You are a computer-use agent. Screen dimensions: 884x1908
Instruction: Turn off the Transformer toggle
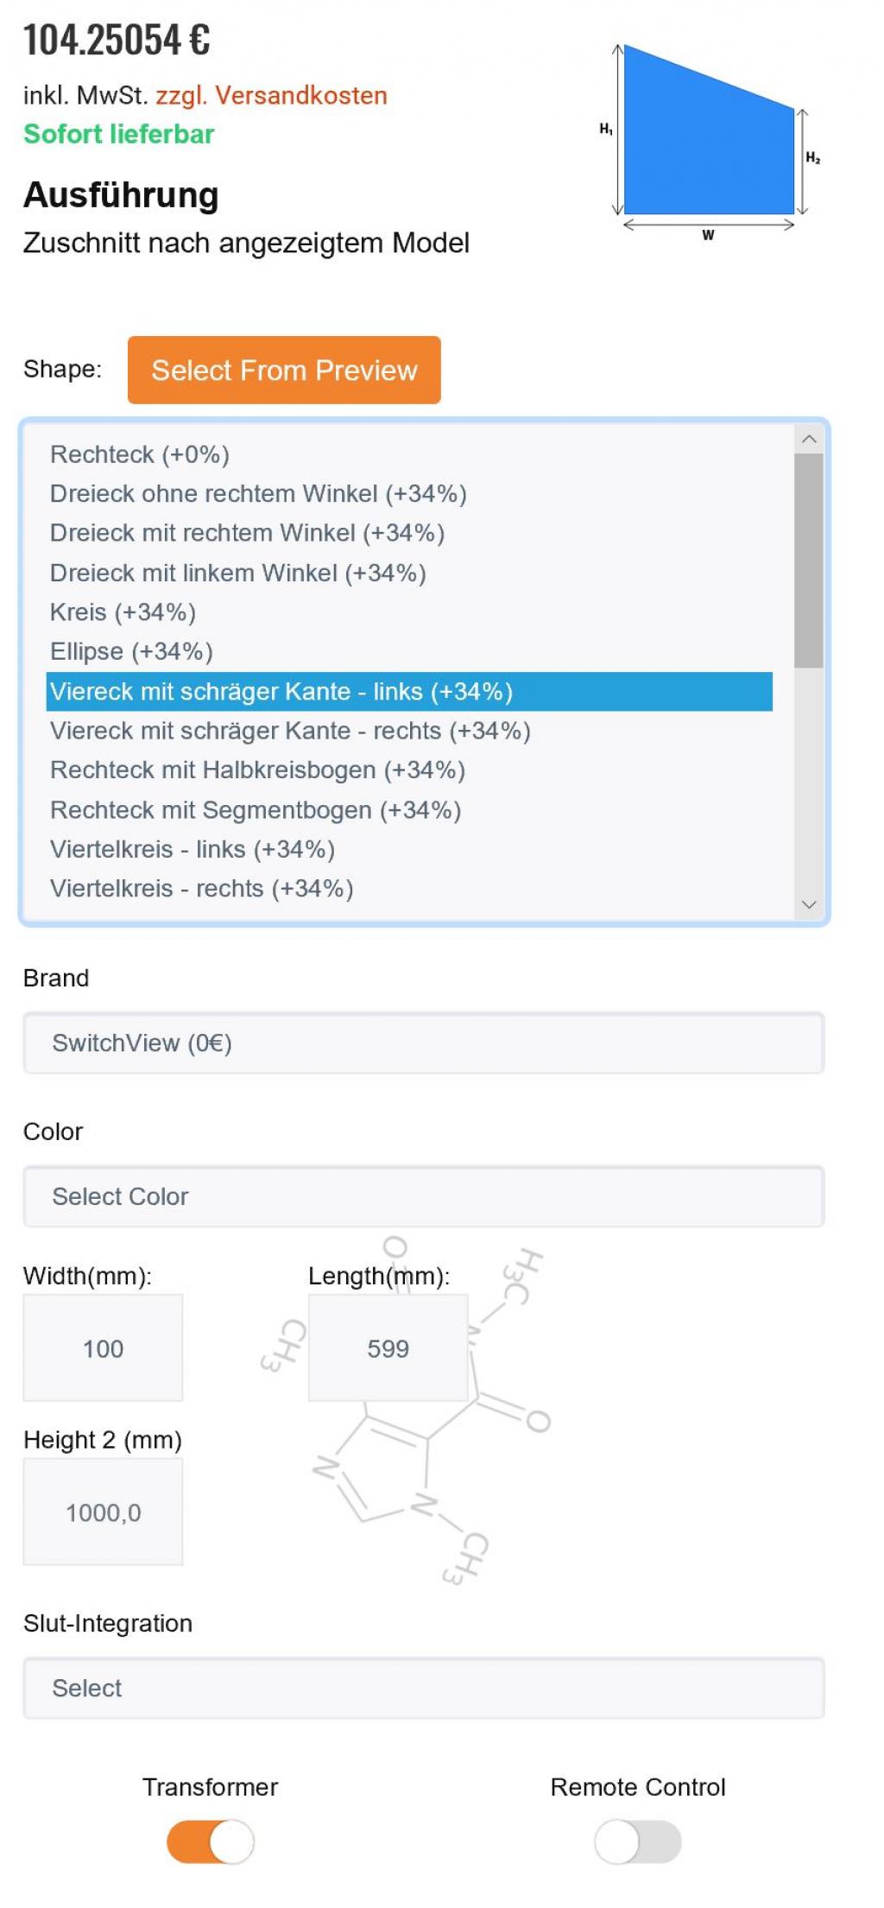pyautogui.click(x=210, y=1841)
